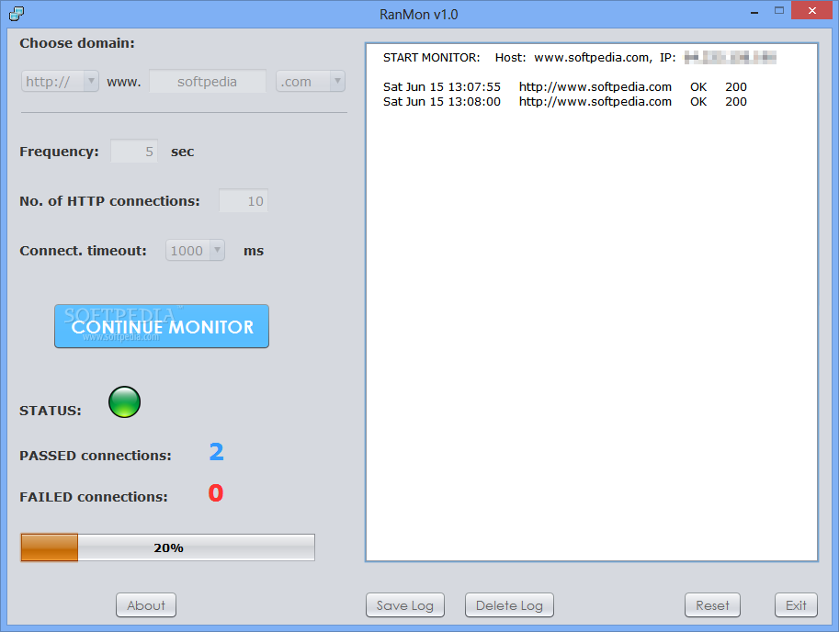The width and height of the screenshot is (839, 632).
Task: Expand the Connect. timeout 1000 dropdown
Action: 196,250
